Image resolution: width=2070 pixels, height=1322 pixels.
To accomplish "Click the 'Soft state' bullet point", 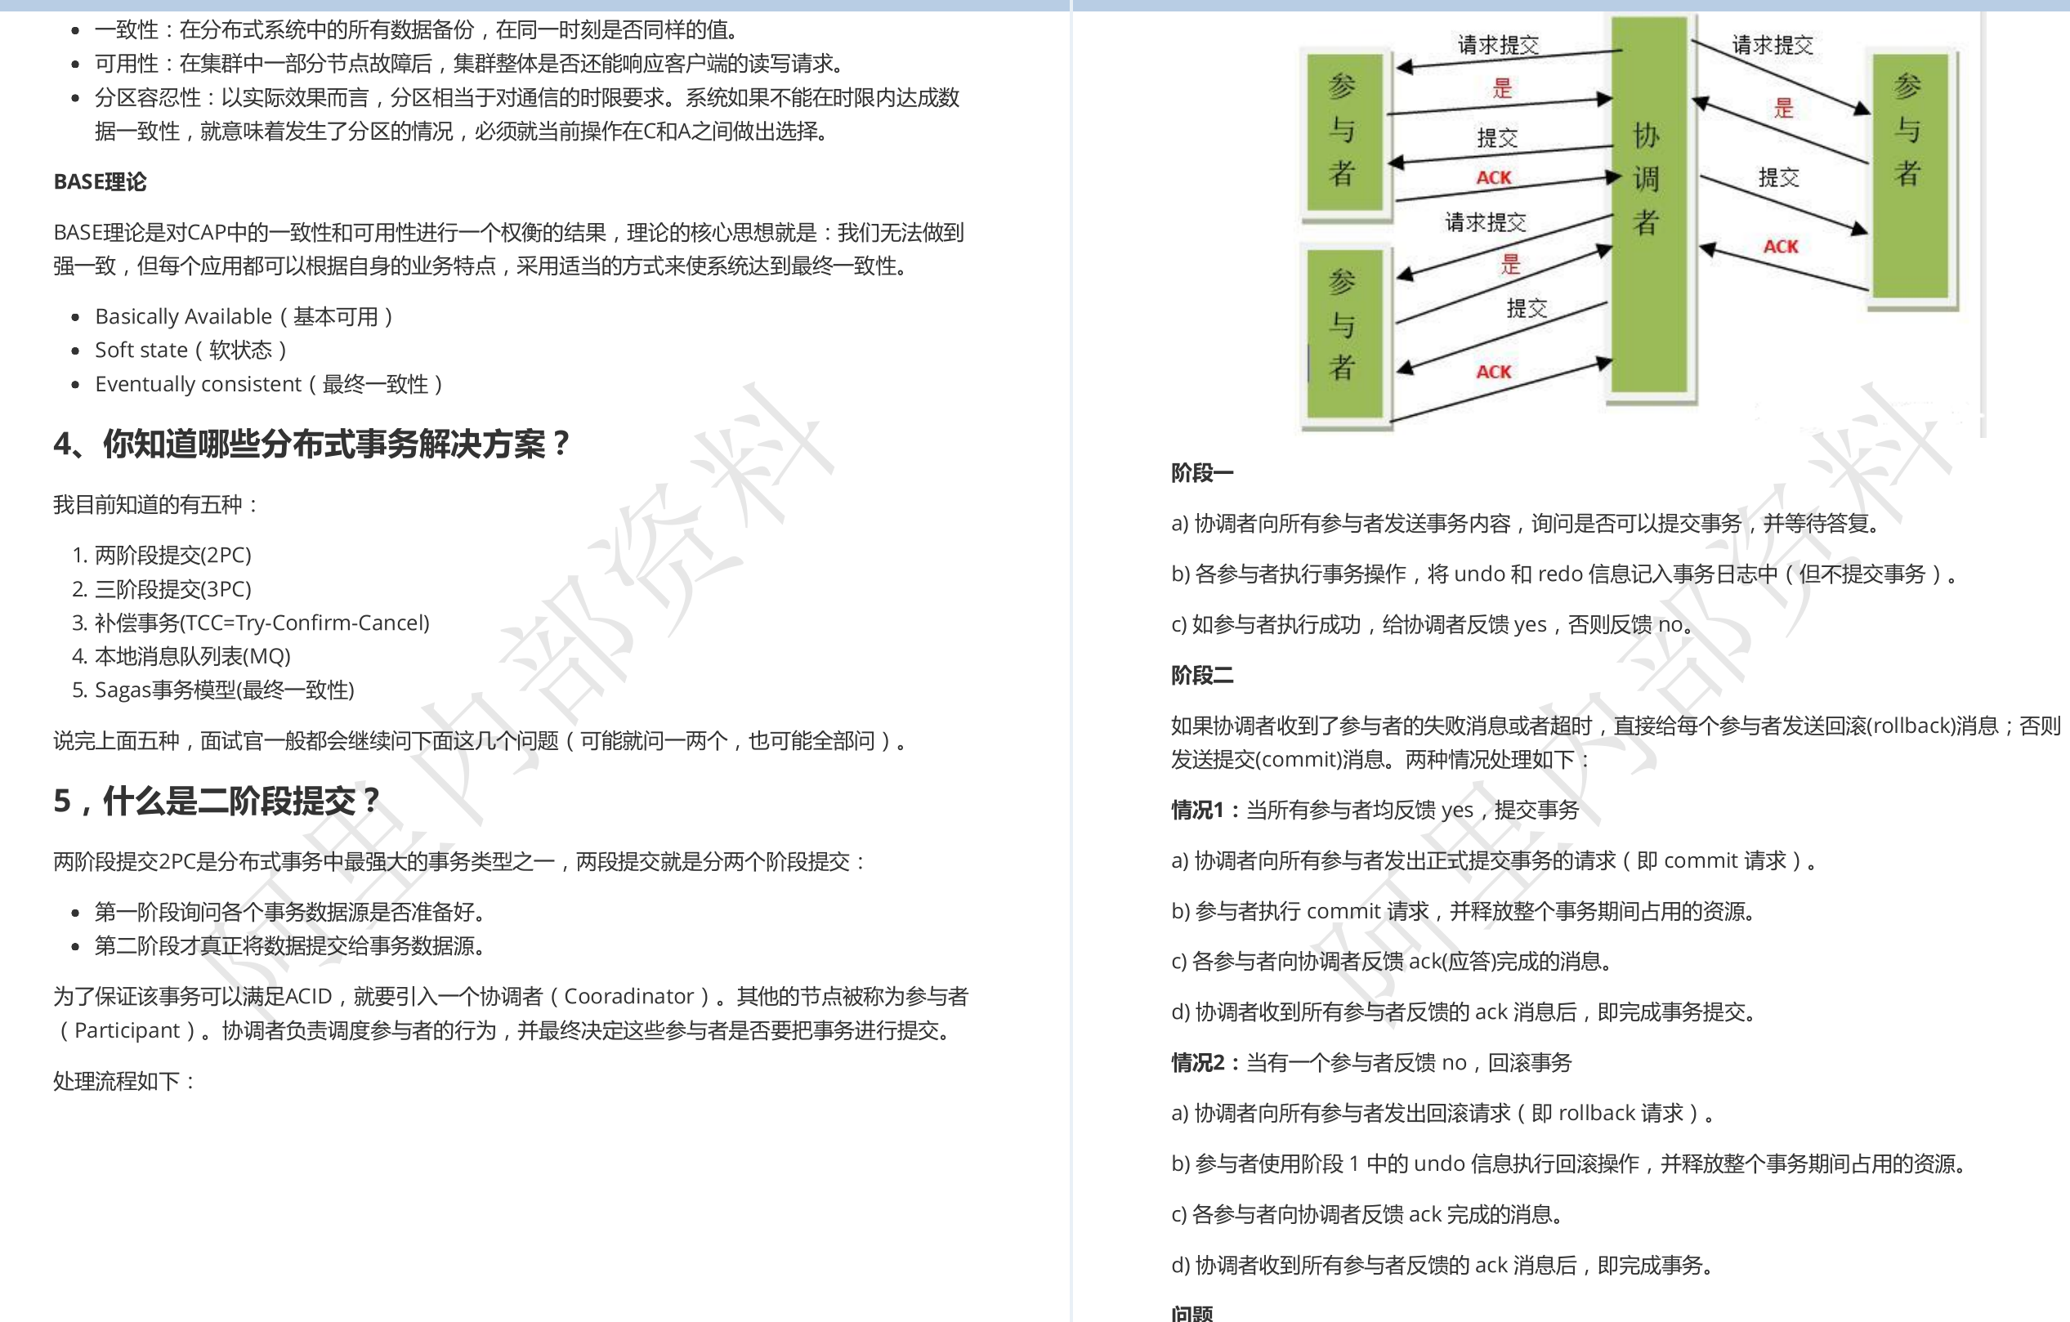I will (190, 350).
